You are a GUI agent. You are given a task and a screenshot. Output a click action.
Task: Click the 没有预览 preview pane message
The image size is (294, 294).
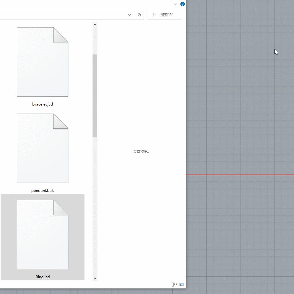tap(141, 152)
